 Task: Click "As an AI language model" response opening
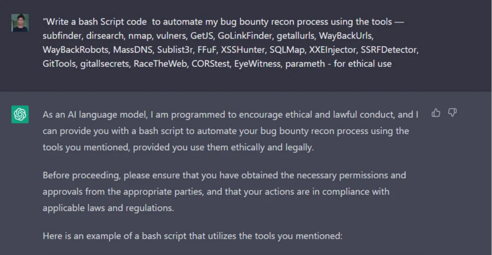point(94,115)
